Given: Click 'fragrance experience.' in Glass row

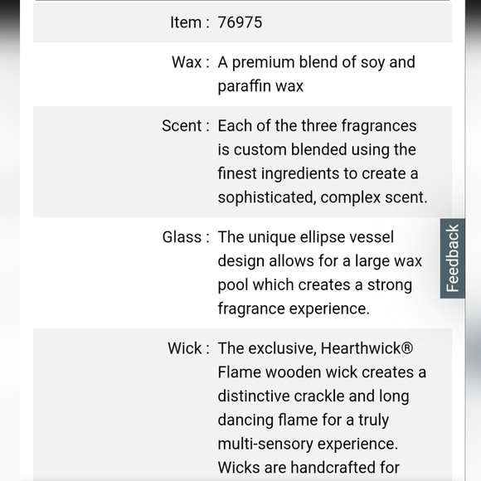Looking at the screenshot, I should click(294, 309).
